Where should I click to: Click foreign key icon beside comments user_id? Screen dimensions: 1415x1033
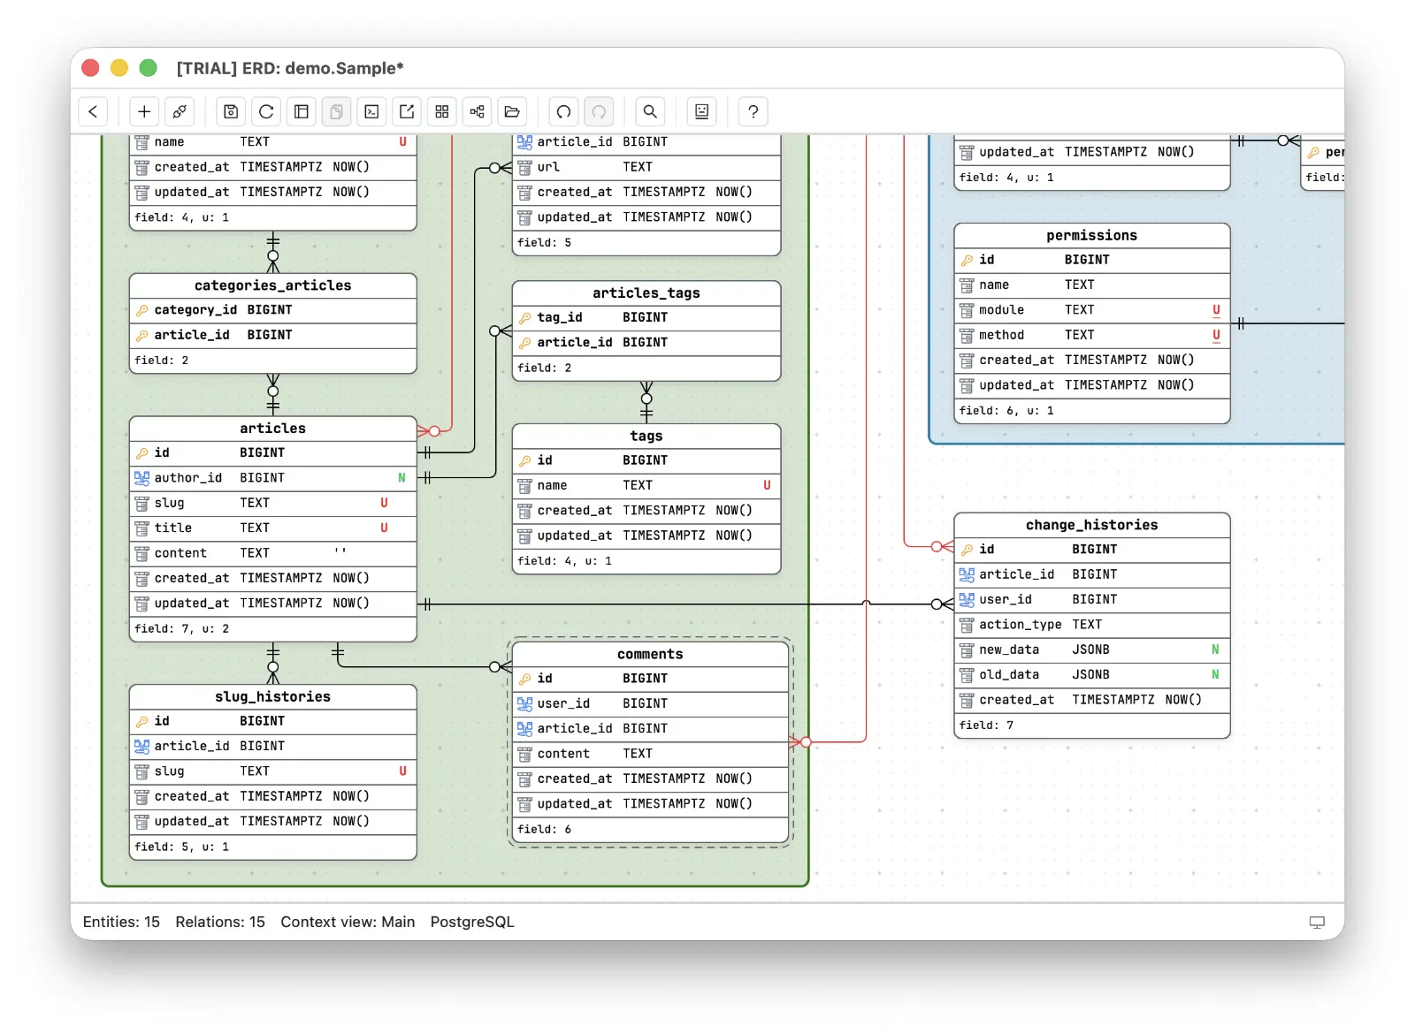click(524, 704)
